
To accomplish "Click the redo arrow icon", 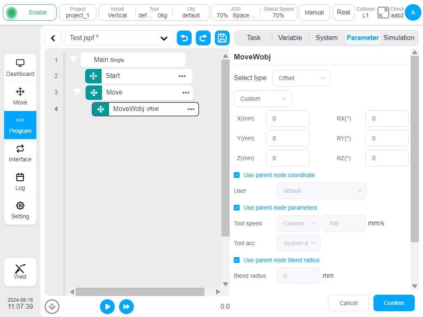I will [x=203, y=38].
